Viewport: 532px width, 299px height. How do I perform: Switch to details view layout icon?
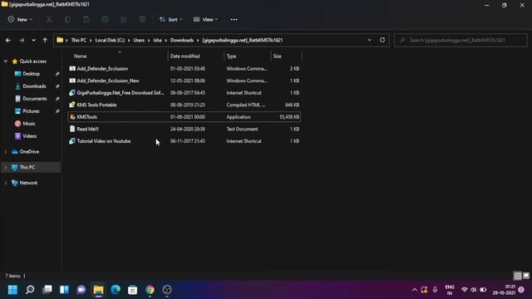point(518,276)
